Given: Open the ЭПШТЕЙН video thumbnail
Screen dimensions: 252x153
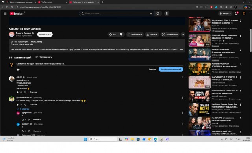Looking at the screenshot, I should pos(200,69).
